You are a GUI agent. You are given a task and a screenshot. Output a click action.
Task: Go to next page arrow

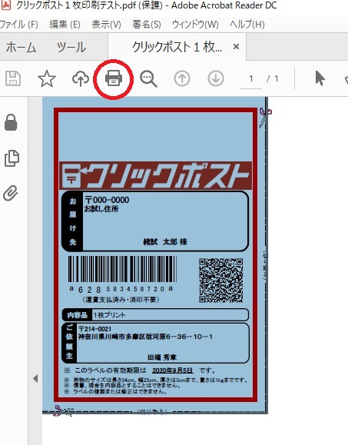(x=216, y=78)
